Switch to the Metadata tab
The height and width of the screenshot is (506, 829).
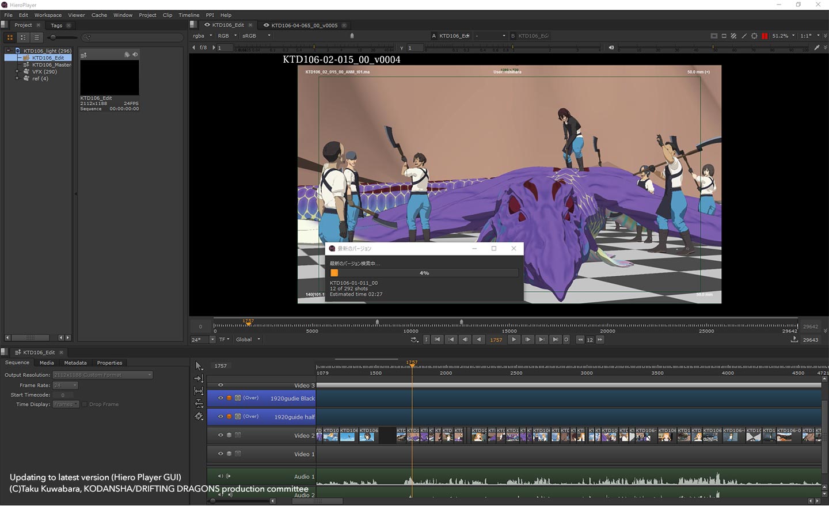75,363
